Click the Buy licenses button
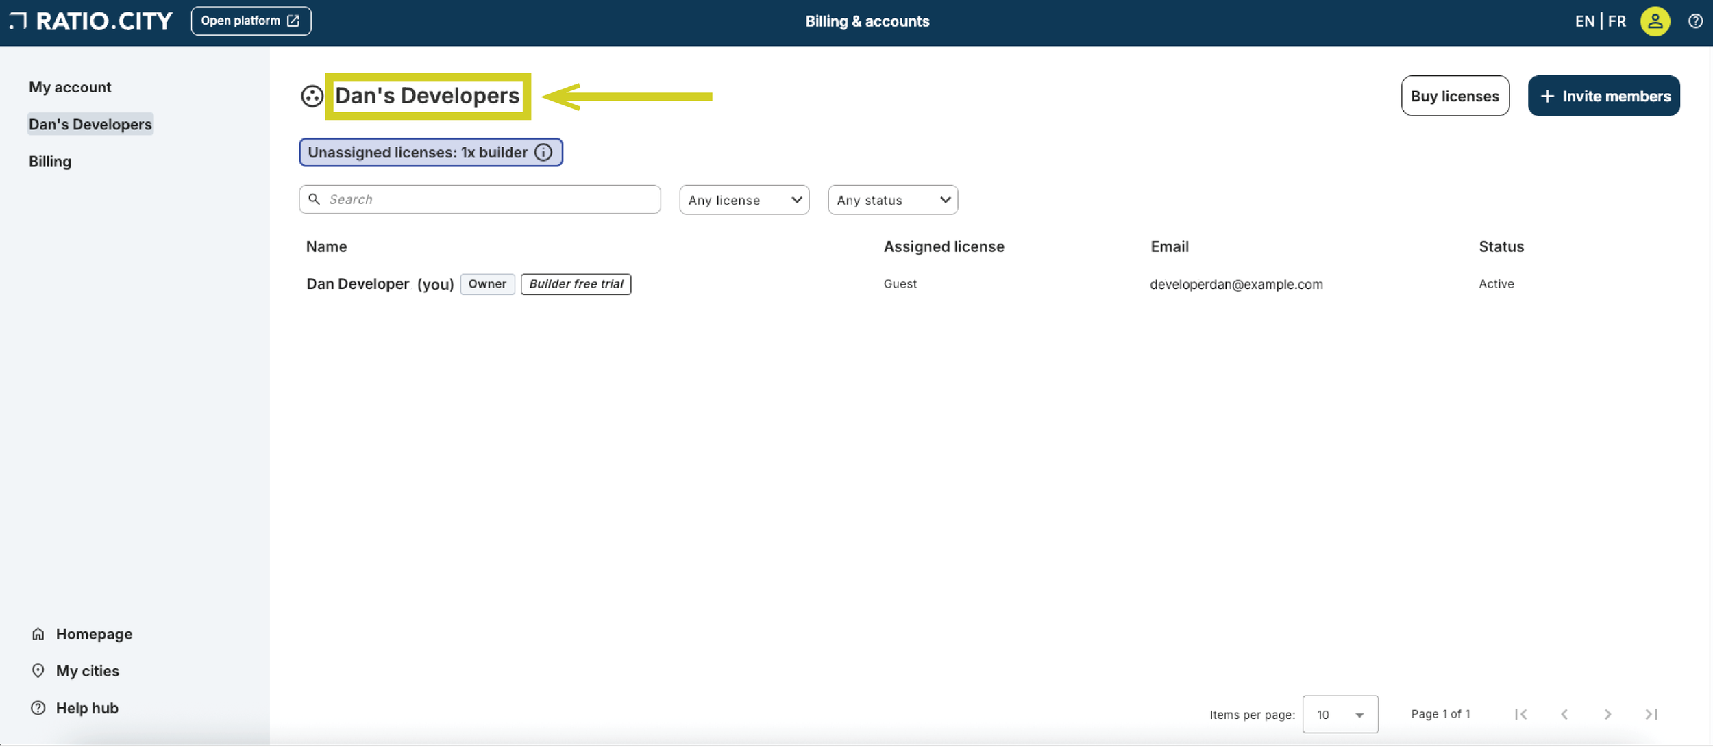1713x749 pixels. pyautogui.click(x=1455, y=96)
